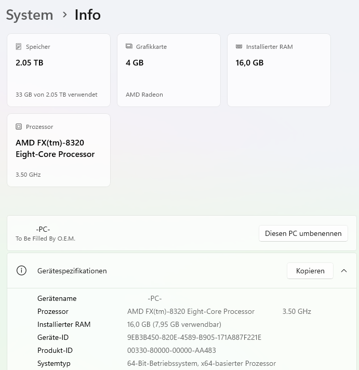Click the Produkt-ID label
The width and height of the screenshot is (359, 370).
coord(55,350)
